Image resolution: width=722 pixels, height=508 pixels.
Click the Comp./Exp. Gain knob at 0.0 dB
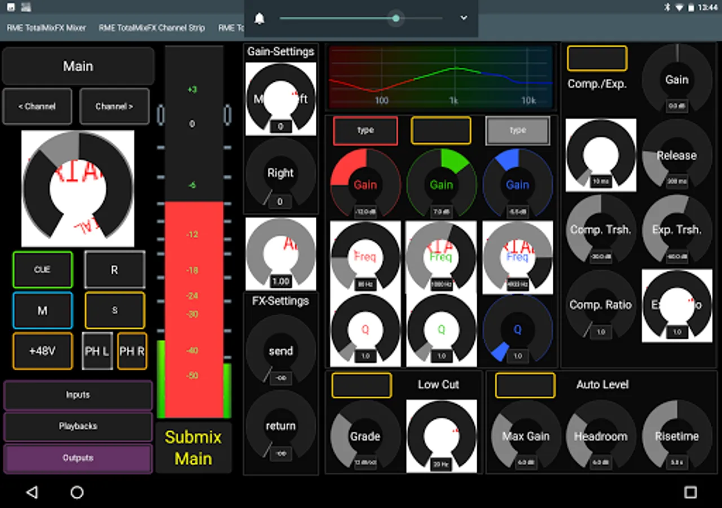coord(677,79)
